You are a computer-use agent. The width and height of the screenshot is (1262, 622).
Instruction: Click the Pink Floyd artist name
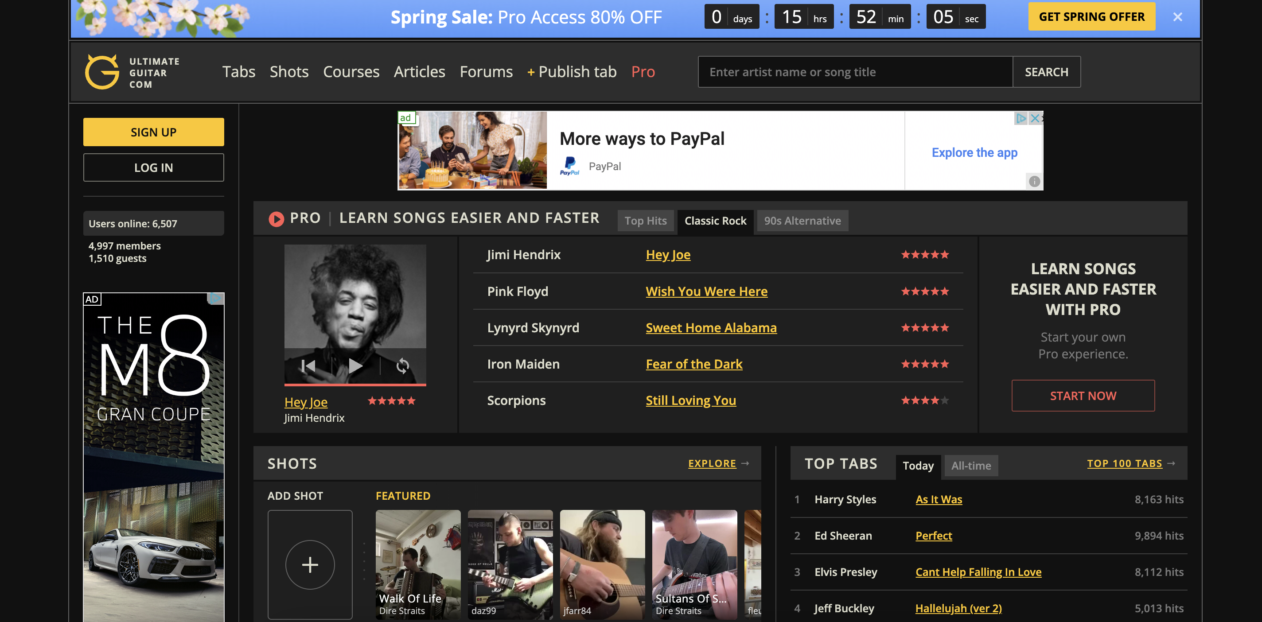(518, 292)
